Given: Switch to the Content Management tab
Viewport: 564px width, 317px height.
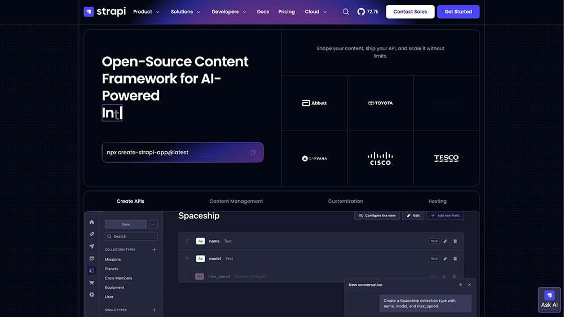Looking at the screenshot, I should 236,201.
